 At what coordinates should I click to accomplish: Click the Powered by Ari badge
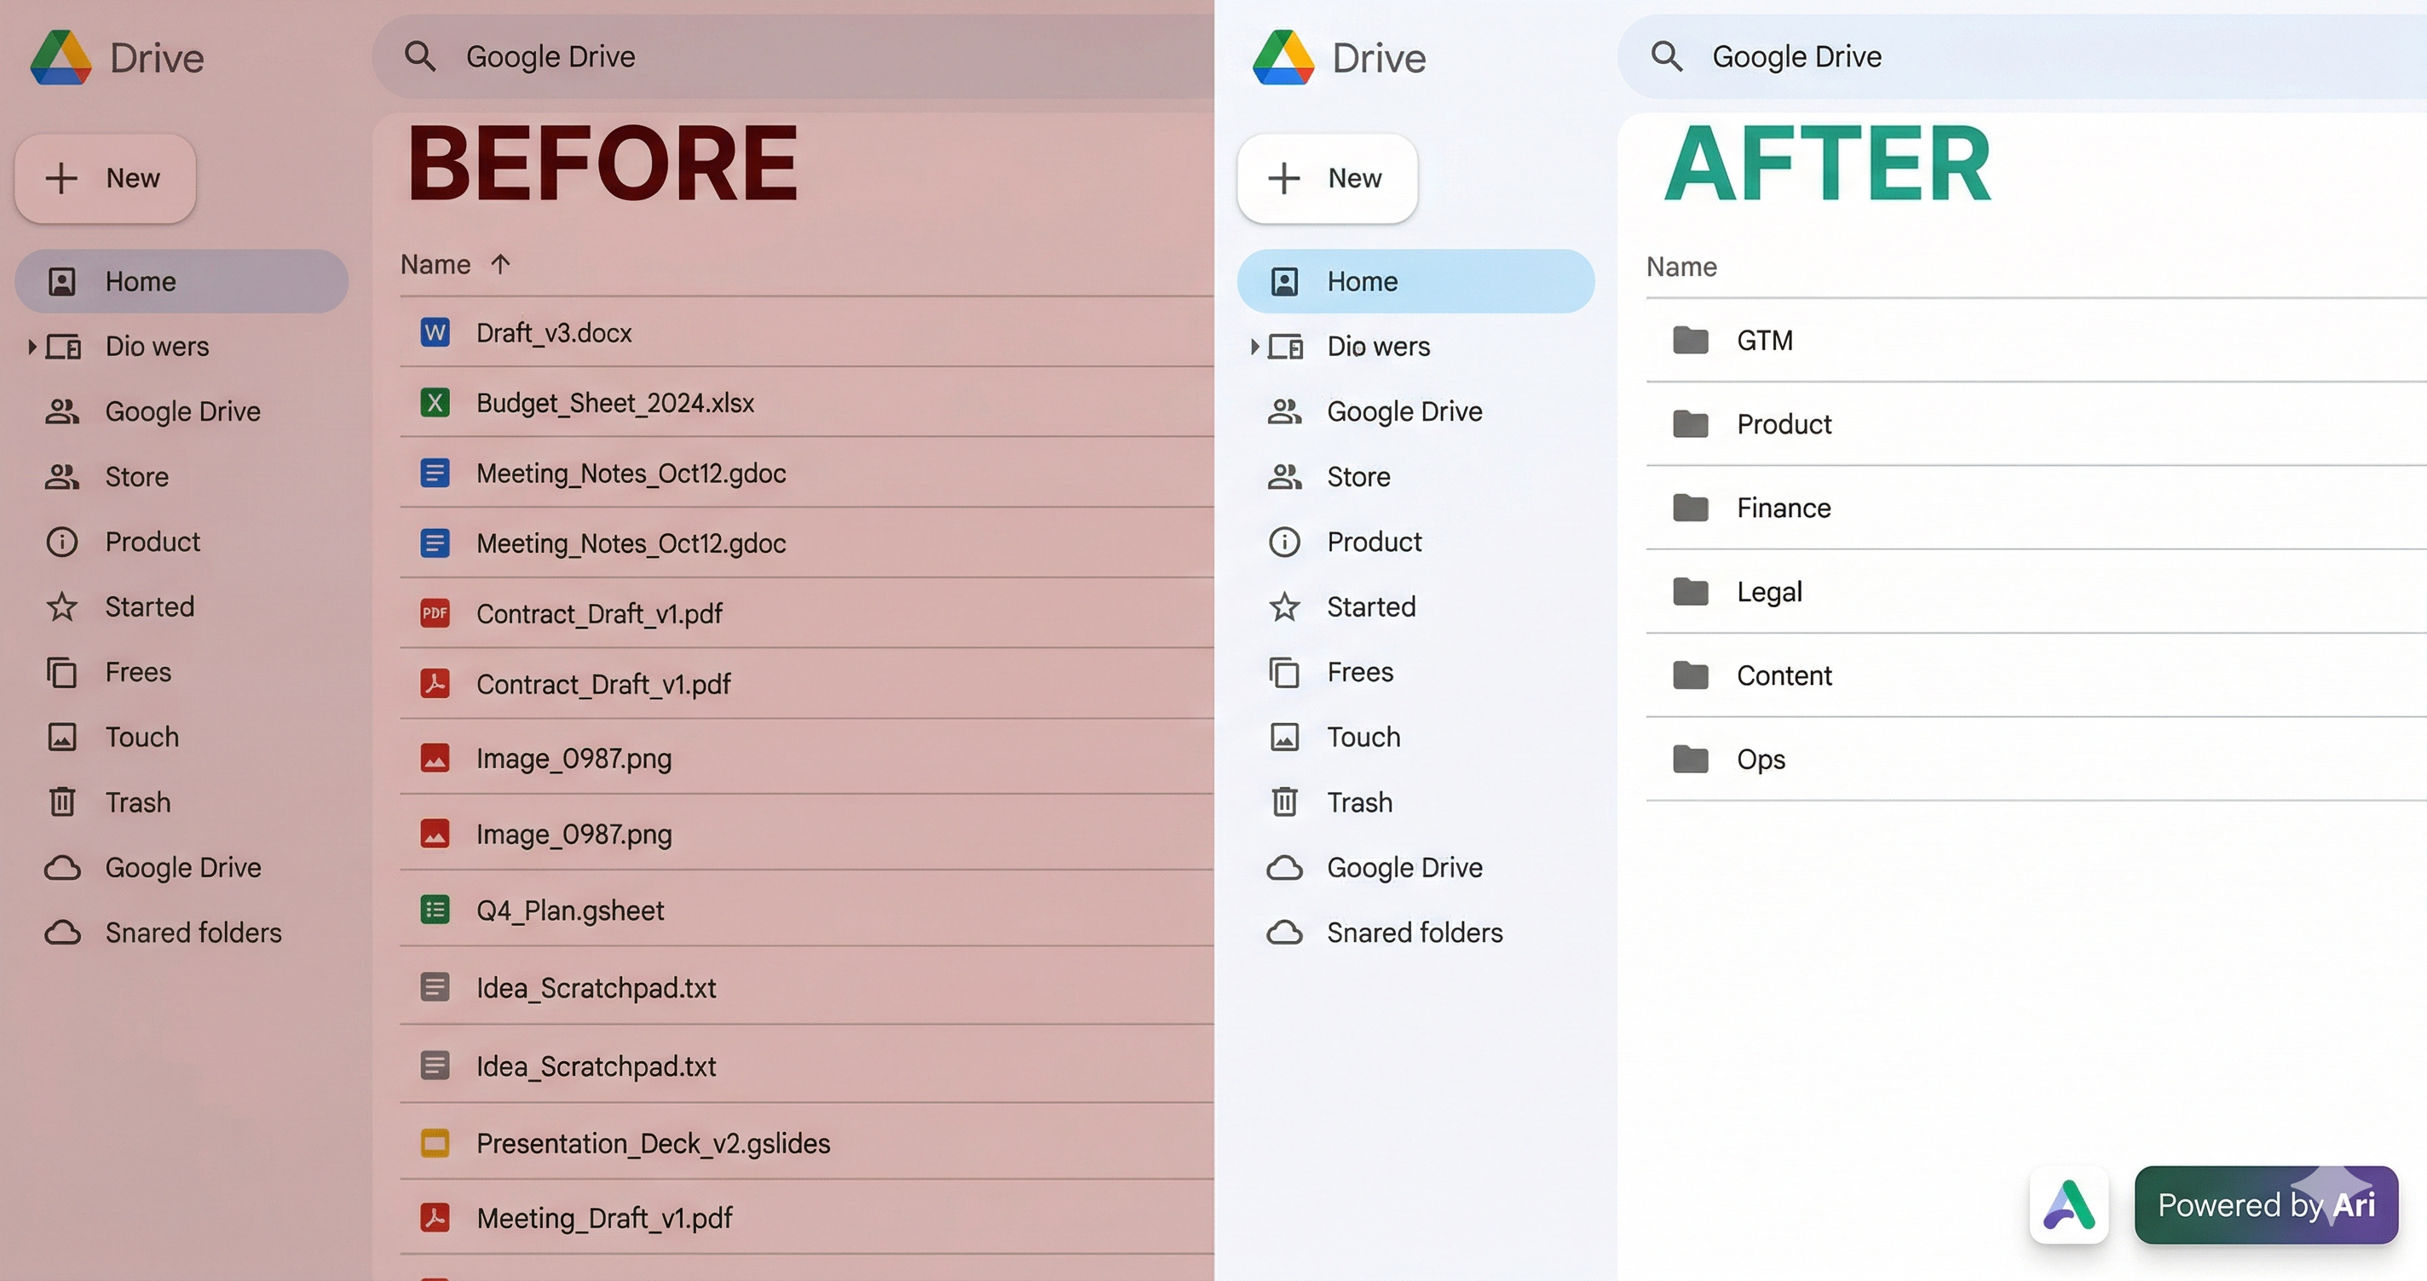point(2265,1204)
